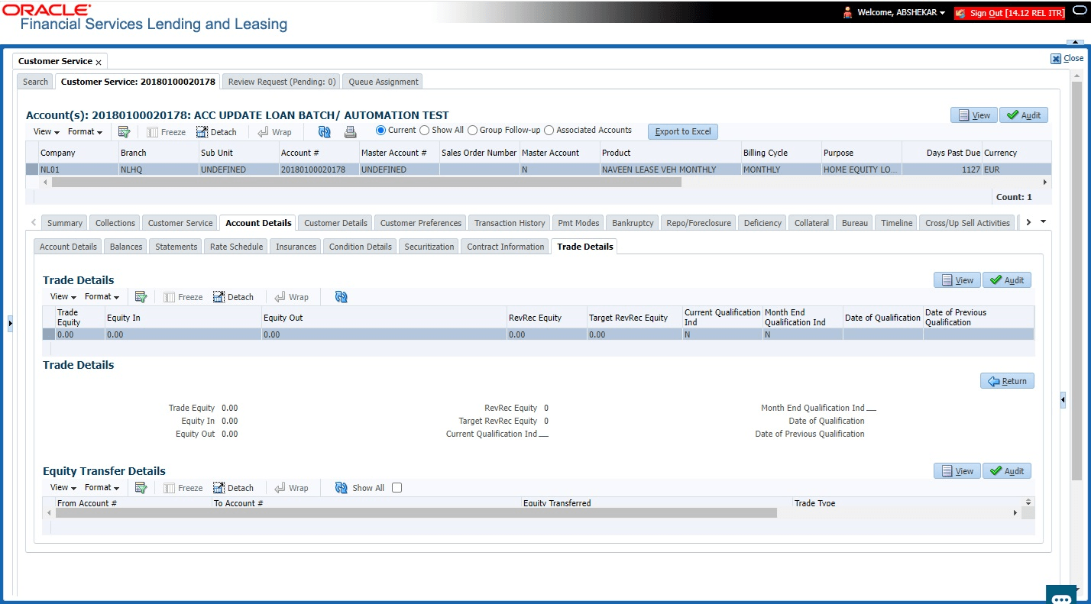1091x604 pixels.
Task: Click the Export to Excel button
Action: [683, 131]
